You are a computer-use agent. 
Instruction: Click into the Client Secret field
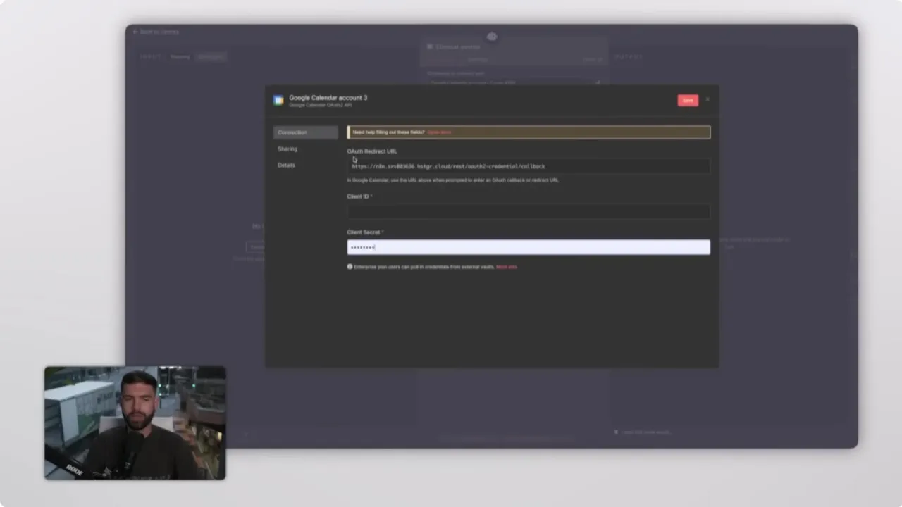[x=529, y=247]
